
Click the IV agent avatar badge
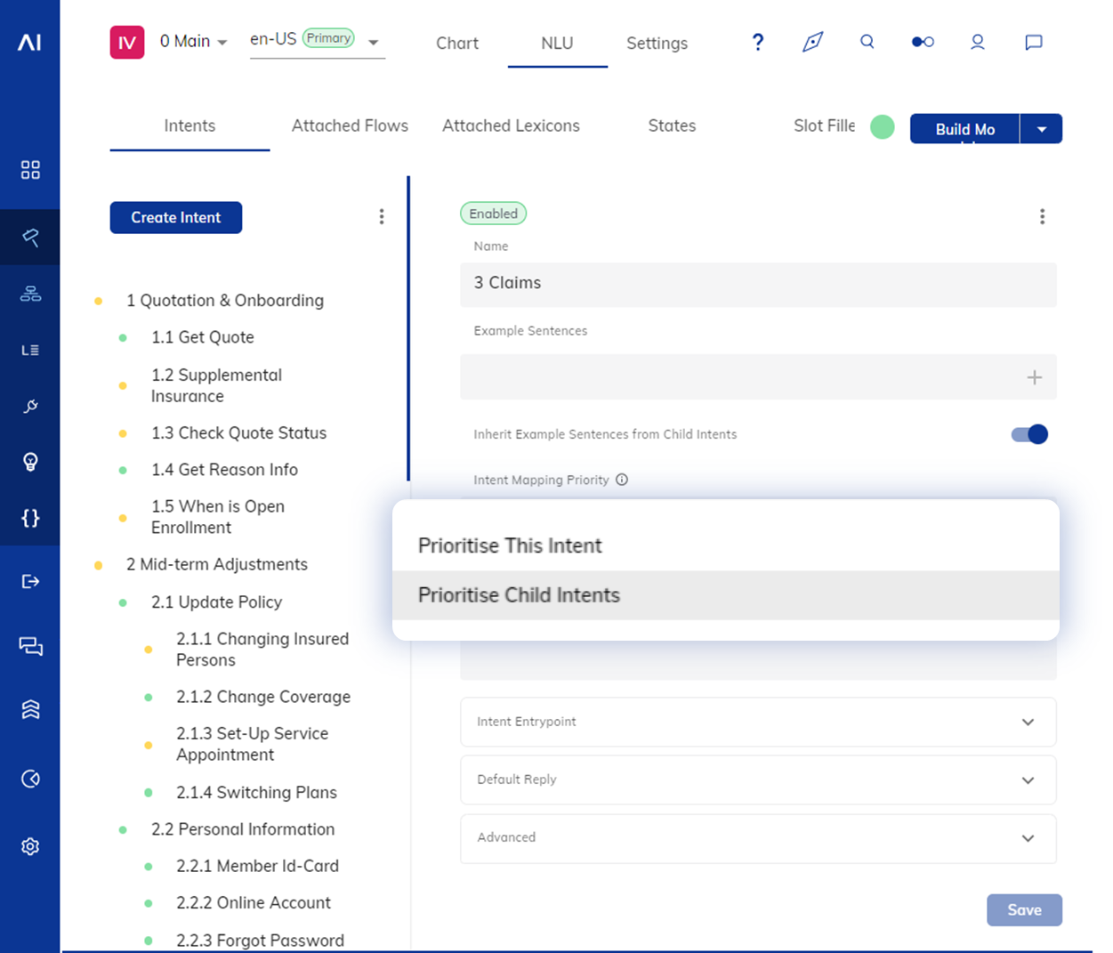click(127, 42)
